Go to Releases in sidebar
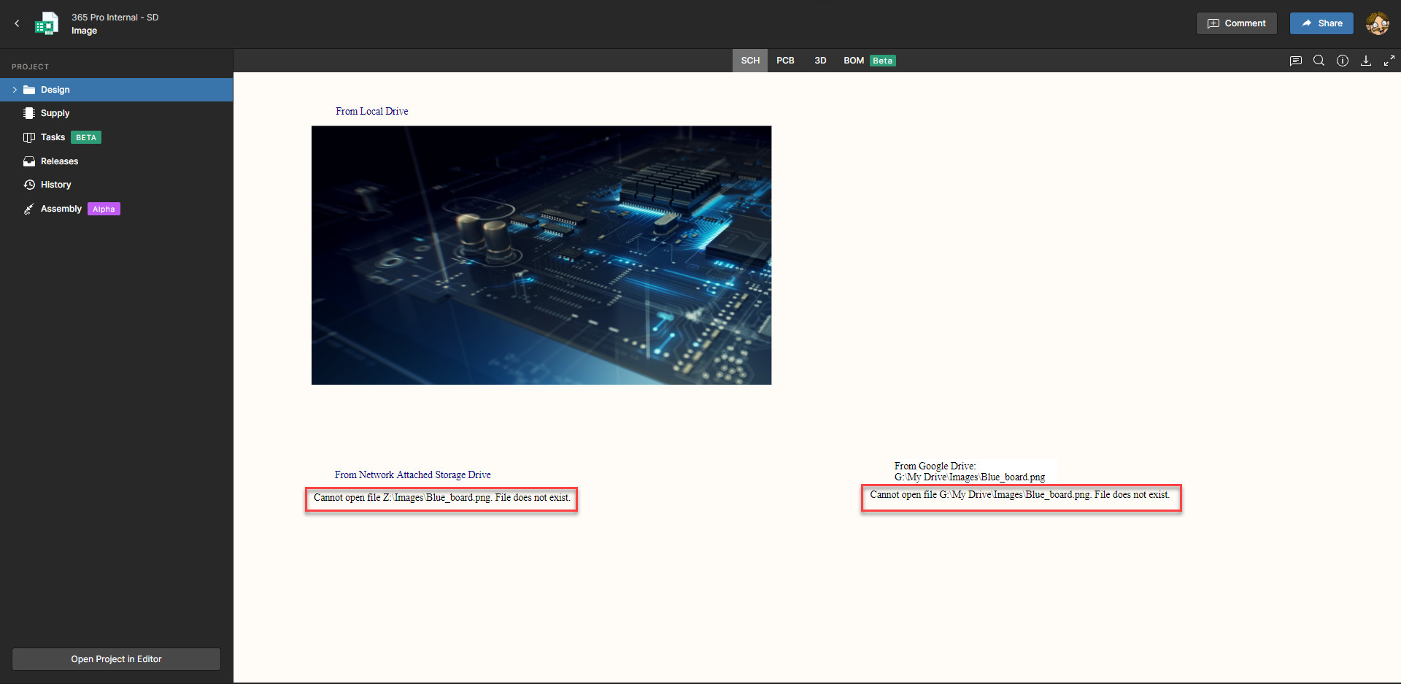Screen dimensions: 1401x684 [59, 161]
